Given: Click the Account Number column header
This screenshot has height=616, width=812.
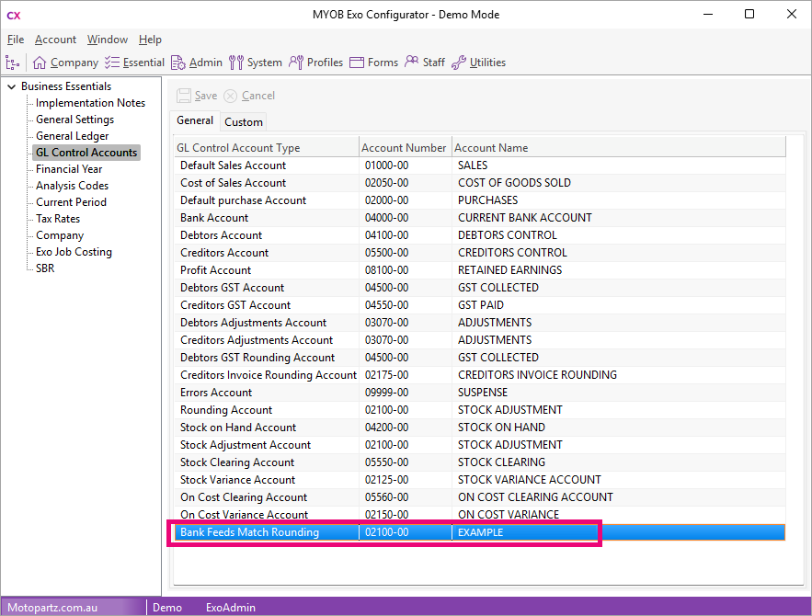Looking at the screenshot, I should coord(406,148).
